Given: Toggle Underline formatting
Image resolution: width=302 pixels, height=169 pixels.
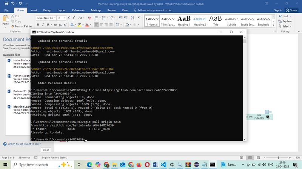Looking at the screenshot, I should (48, 24).
